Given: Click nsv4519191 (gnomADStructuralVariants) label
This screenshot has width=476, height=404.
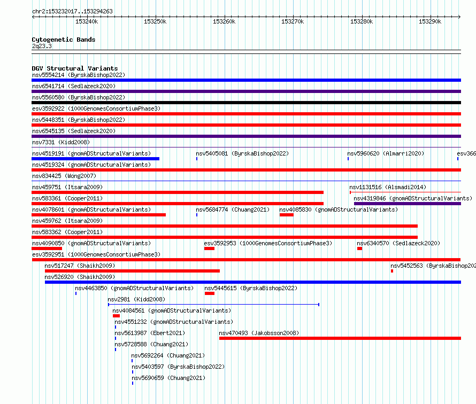Looking at the screenshot, I should click(x=91, y=153).
